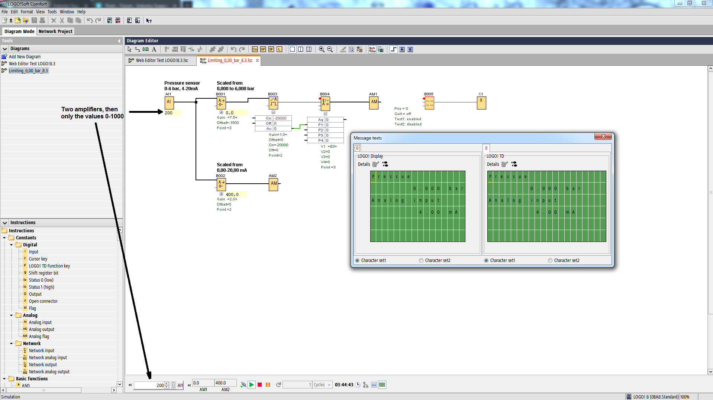Click the Constants (Co) toolbar icon
This screenshot has height=400, width=713.
[x=255, y=49]
